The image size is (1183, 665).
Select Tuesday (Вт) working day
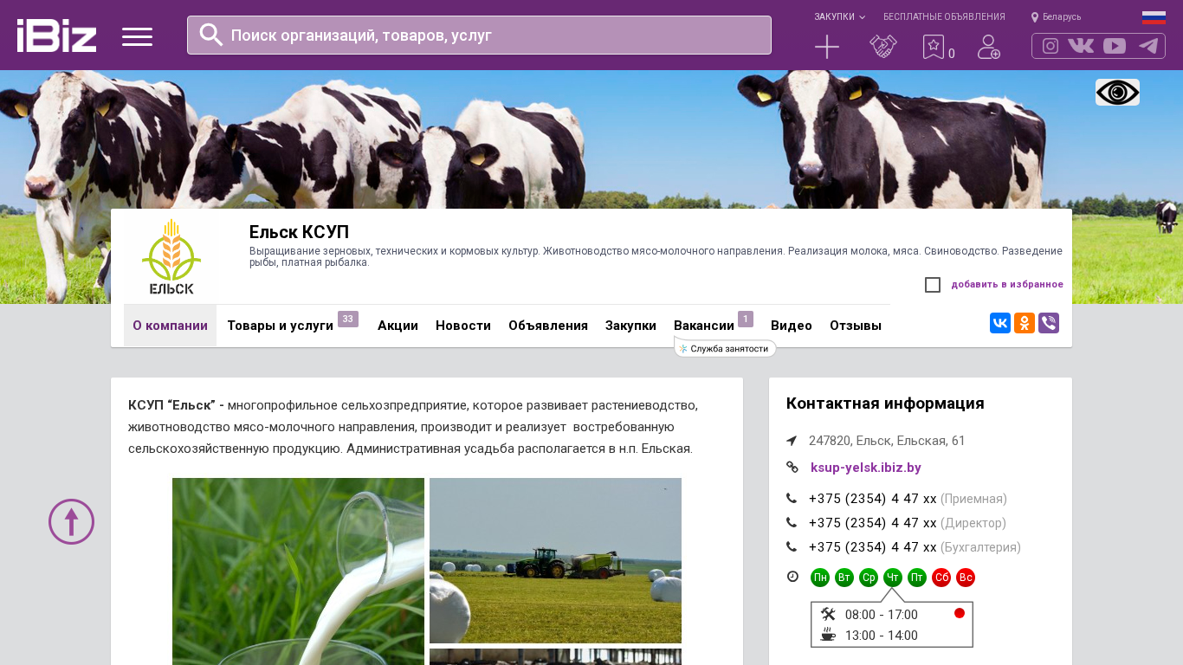844,578
